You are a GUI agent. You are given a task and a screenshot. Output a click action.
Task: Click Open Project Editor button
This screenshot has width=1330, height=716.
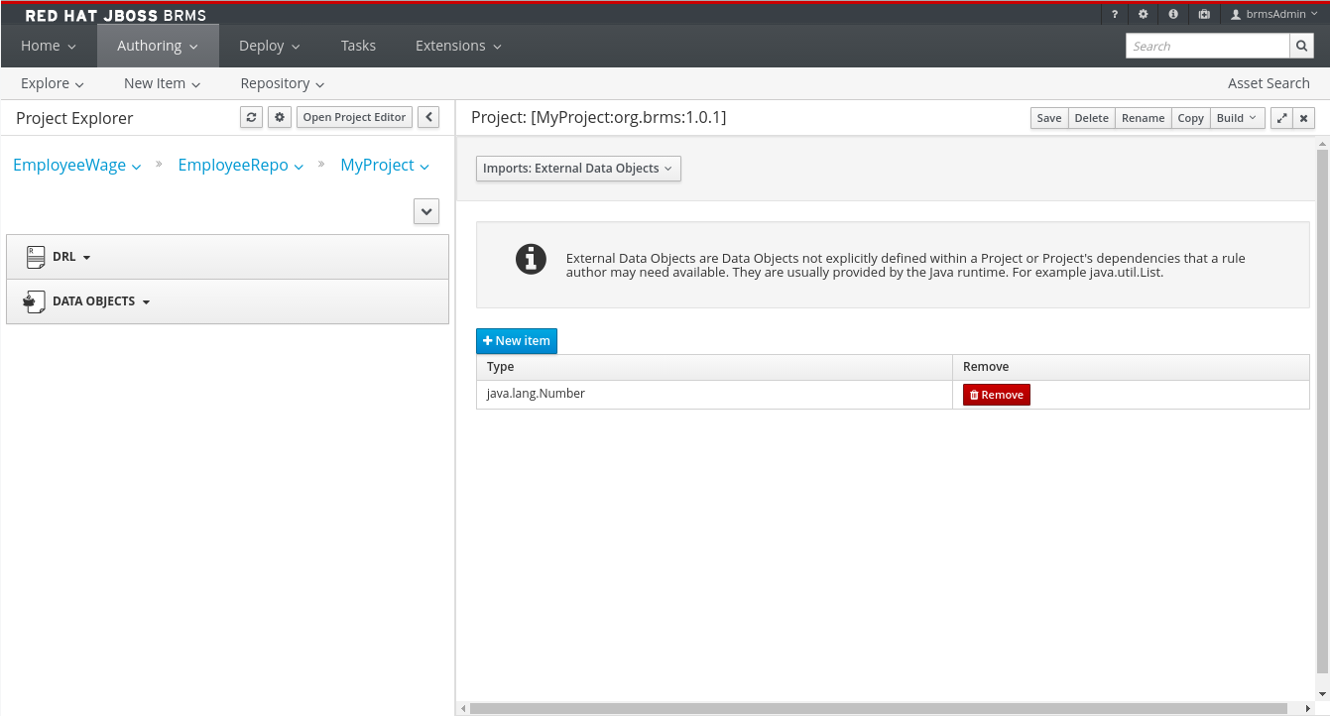tap(354, 117)
